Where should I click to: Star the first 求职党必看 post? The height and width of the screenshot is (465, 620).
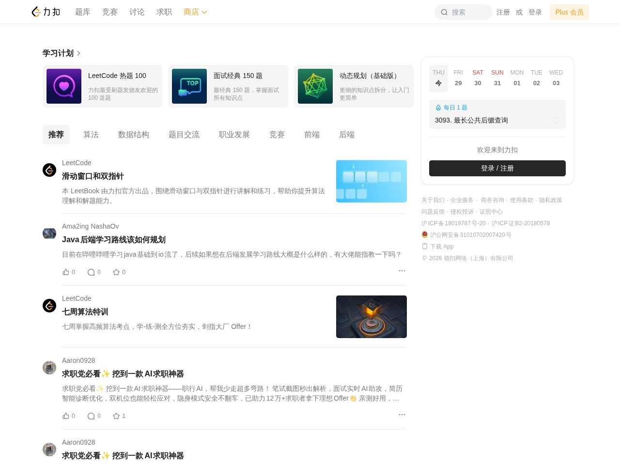click(x=116, y=416)
